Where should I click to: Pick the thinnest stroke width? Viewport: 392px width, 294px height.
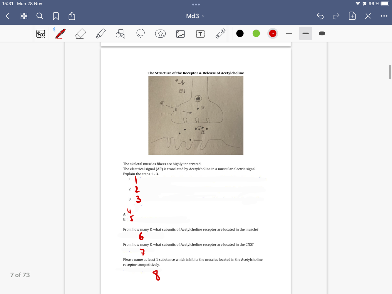click(289, 33)
